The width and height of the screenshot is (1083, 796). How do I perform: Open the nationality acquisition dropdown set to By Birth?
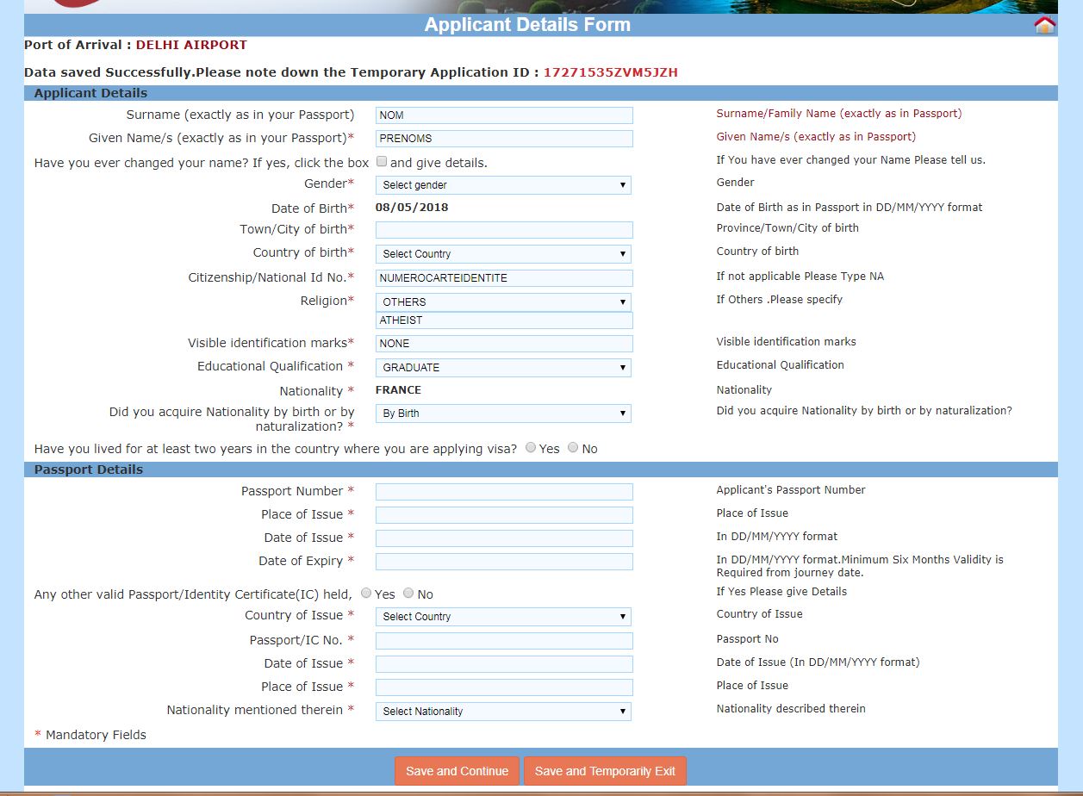point(503,413)
